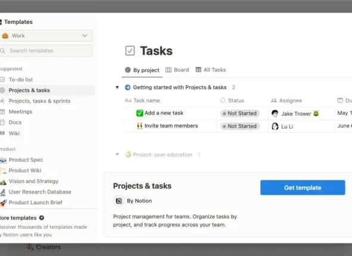Image resolution: width=352 pixels, height=256 pixels.
Task: Click the Status column spinner icon
Action: (223, 101)
